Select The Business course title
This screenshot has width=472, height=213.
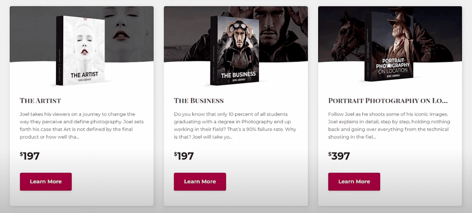199,101
